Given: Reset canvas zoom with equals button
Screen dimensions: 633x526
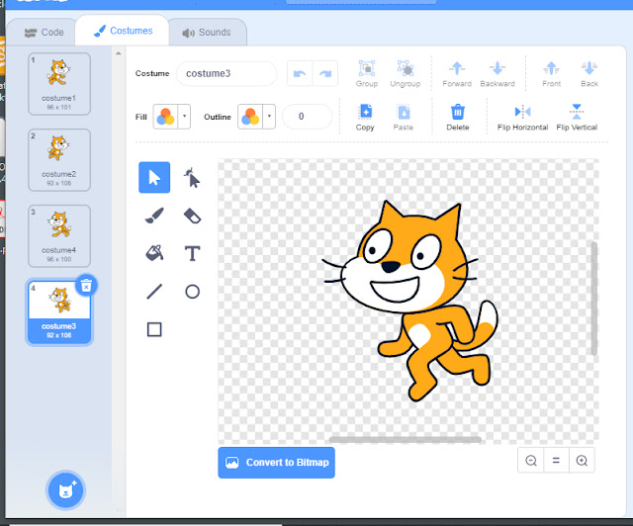Looking at the screenshot, I should coord(556,460).
